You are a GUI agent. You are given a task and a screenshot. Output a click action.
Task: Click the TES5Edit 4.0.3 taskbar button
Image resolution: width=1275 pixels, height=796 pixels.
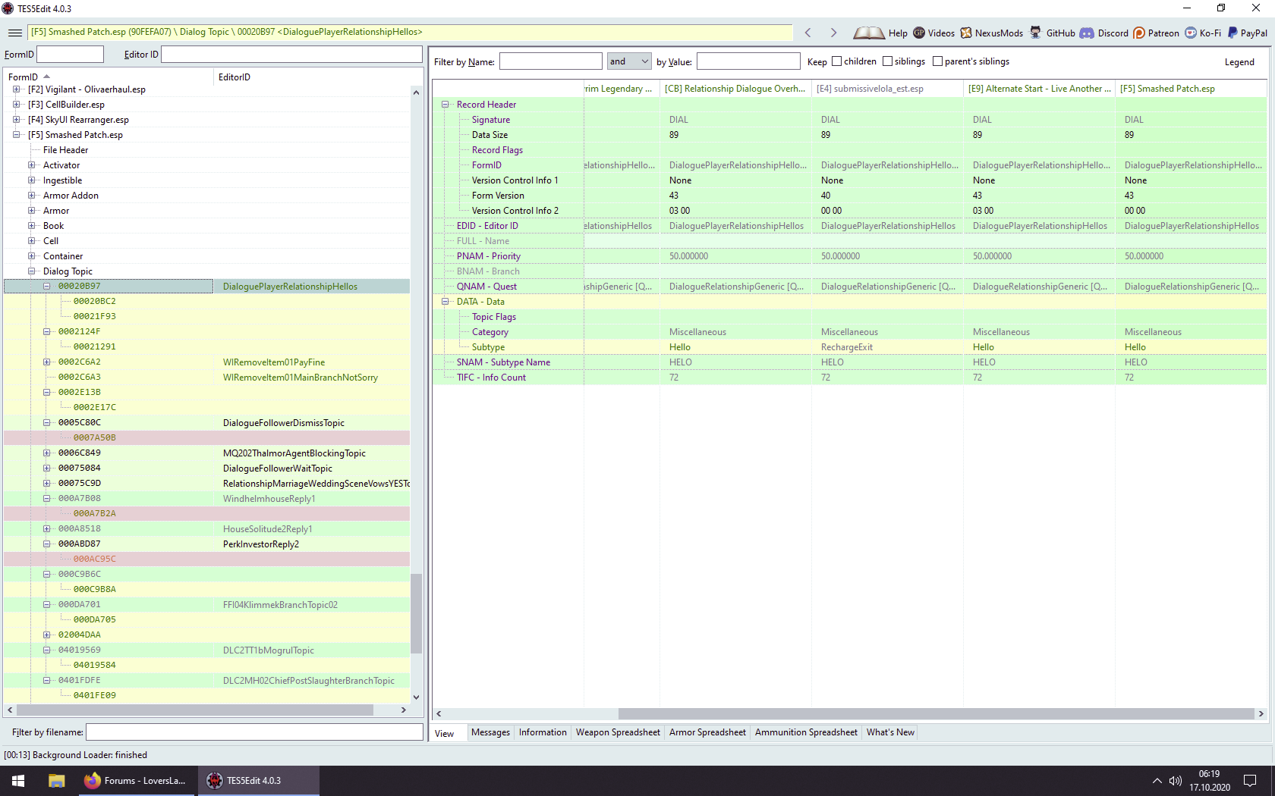click(x=259, y=781)
